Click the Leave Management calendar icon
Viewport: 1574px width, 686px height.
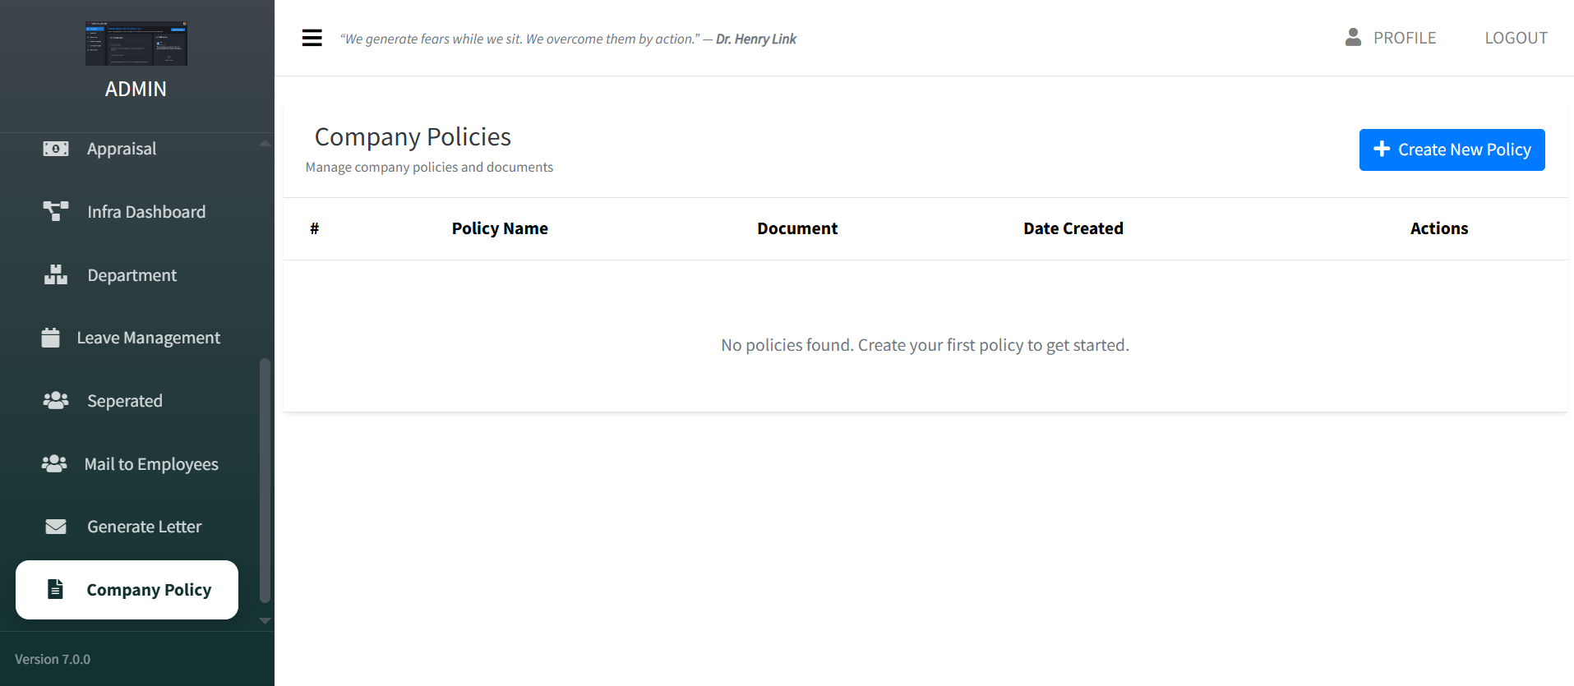click(51, 338)
